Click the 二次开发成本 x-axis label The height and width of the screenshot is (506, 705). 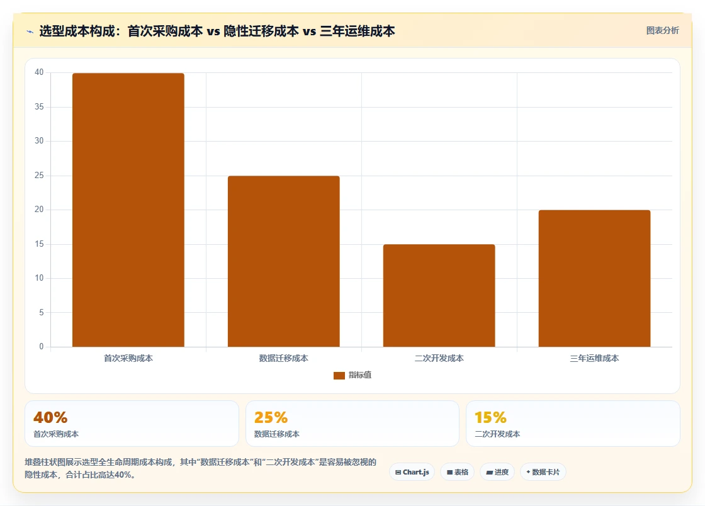coord(439,358)
